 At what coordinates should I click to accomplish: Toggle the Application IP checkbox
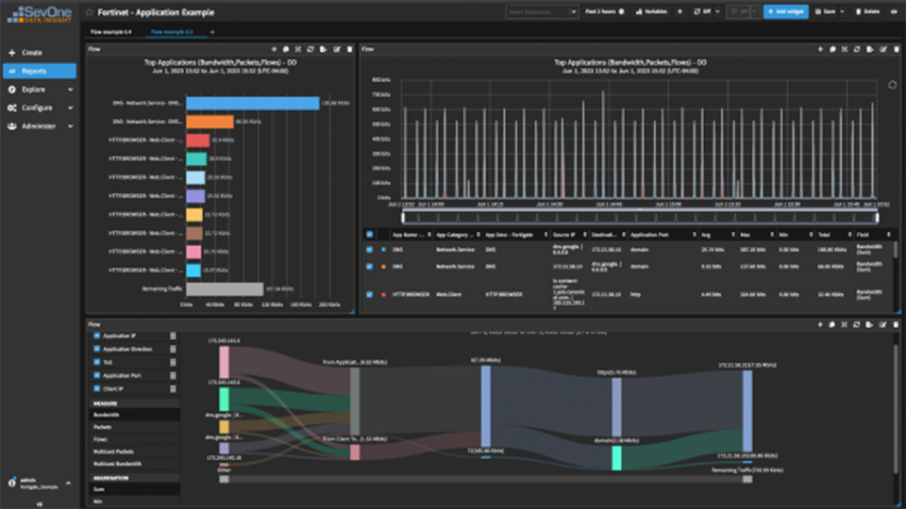(x=96, y=336)
